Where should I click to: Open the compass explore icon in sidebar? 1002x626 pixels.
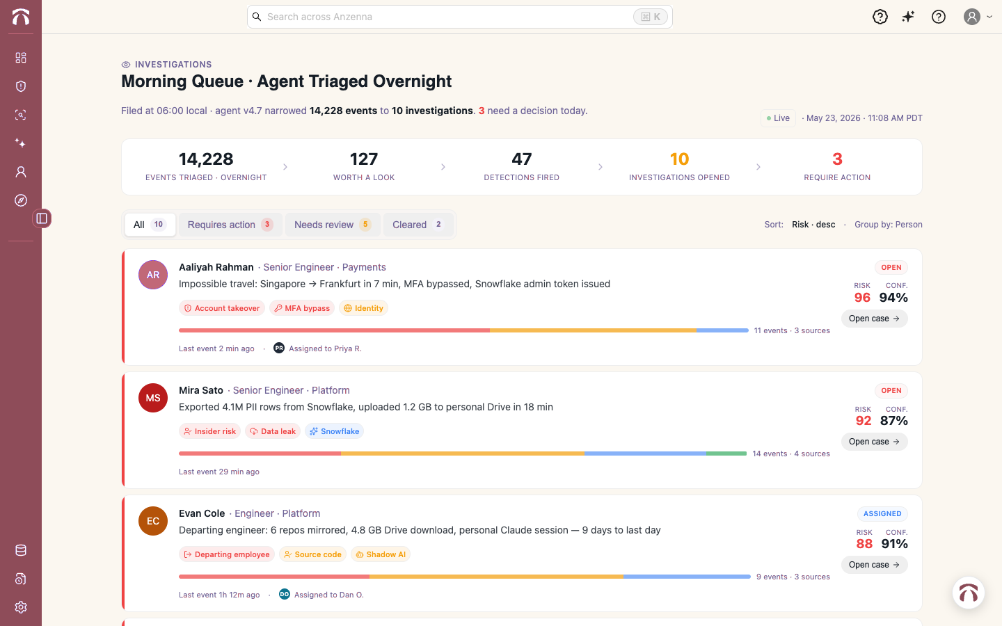[21, 200]
